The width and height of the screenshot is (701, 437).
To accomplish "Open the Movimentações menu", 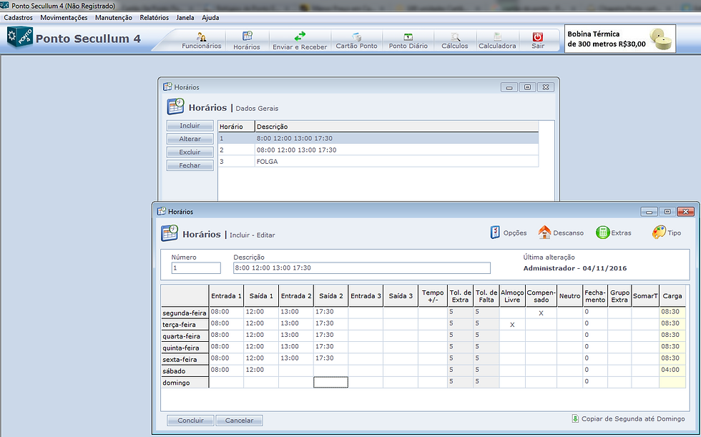I will [x=64, y=17].
